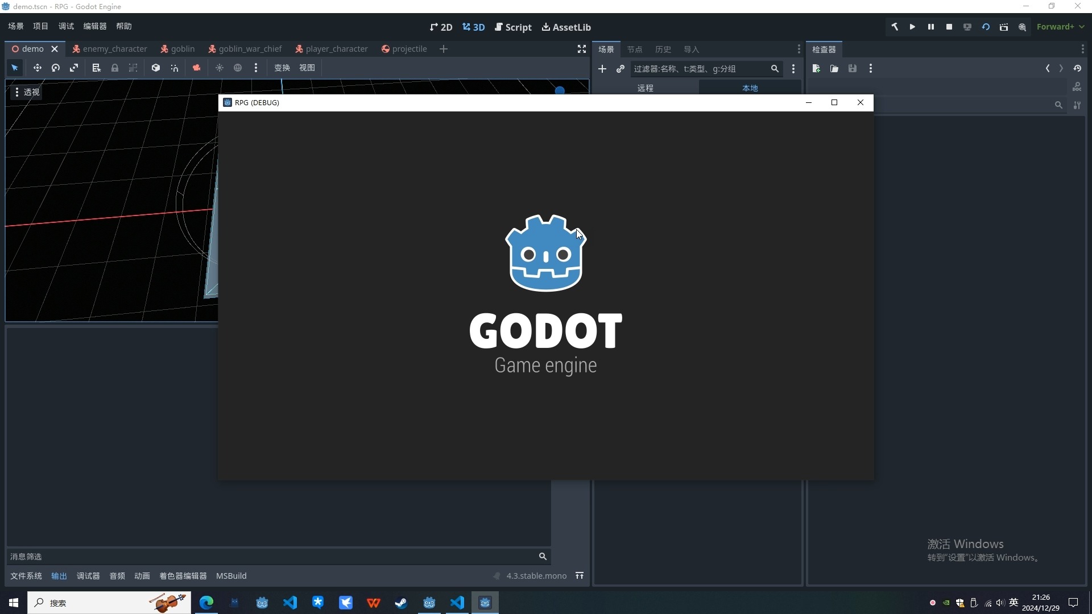Open the Script workspace
This screenshot has height=614, width=1092.
(x=514, y=27)
